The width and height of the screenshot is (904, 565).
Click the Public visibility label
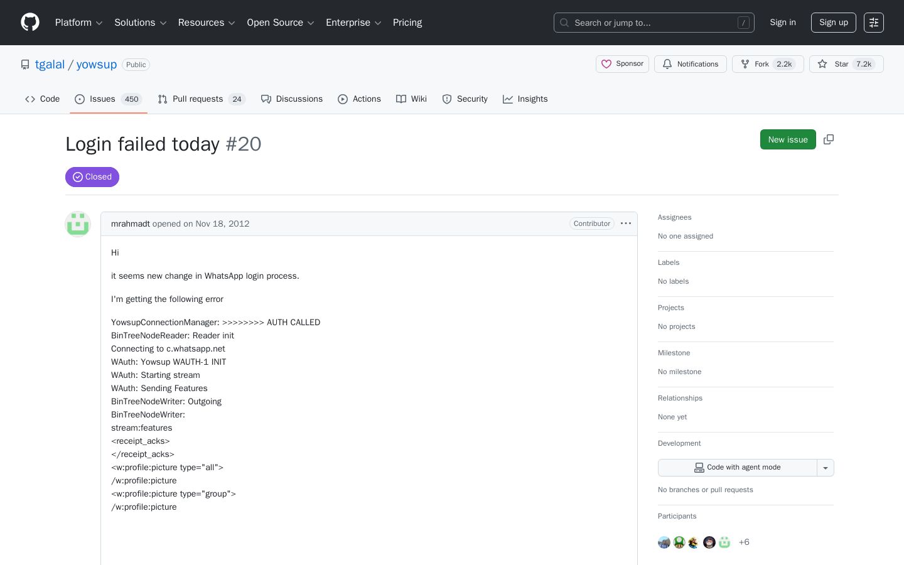(x=136, y=65)
